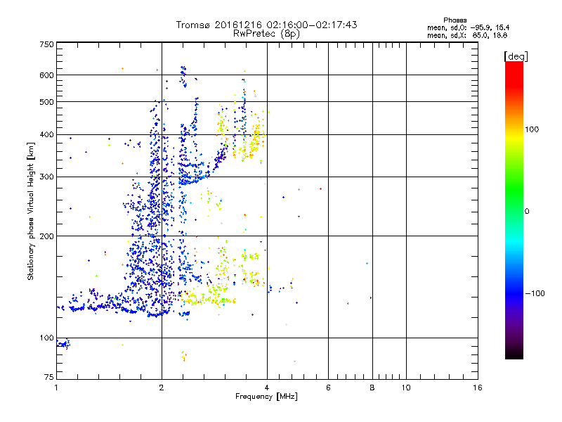This screenshot has width=562, height=422.
Task: Click the x-axis '8' tick label
Action: coord(372,388)
